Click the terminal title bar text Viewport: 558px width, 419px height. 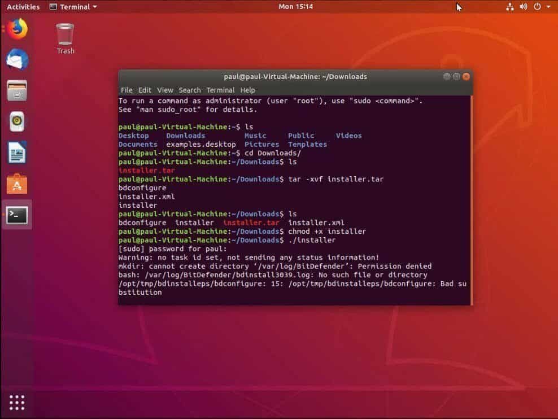click(295, 76)
